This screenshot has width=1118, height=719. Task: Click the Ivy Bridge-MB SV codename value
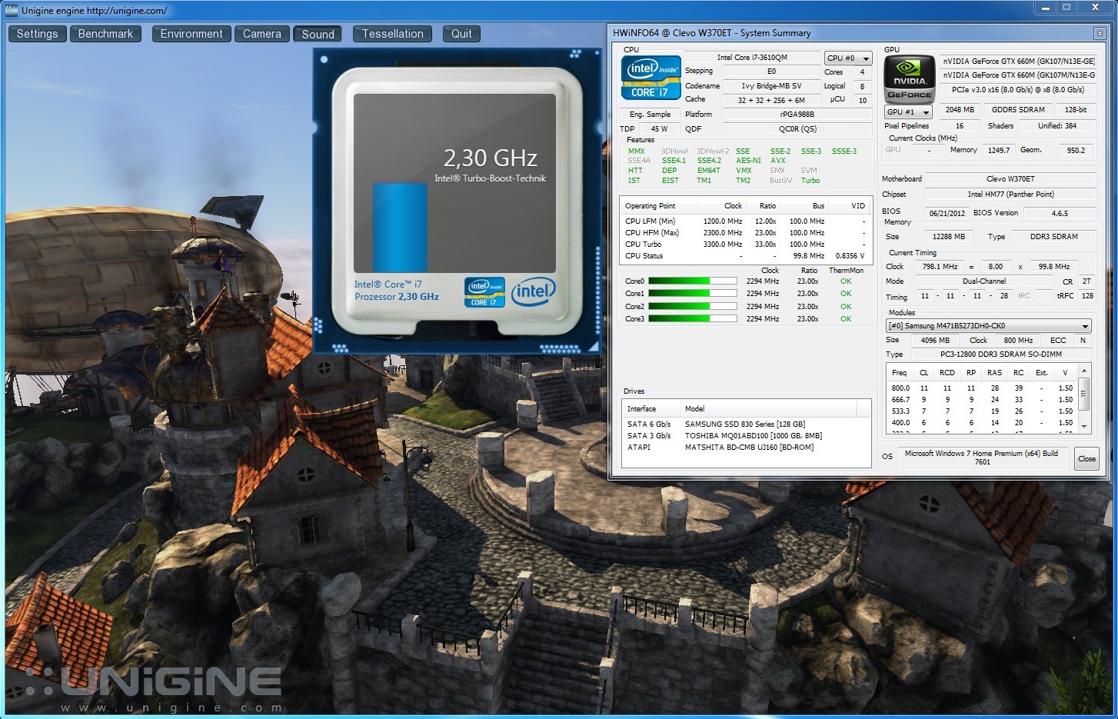click(x=771, y=86)
